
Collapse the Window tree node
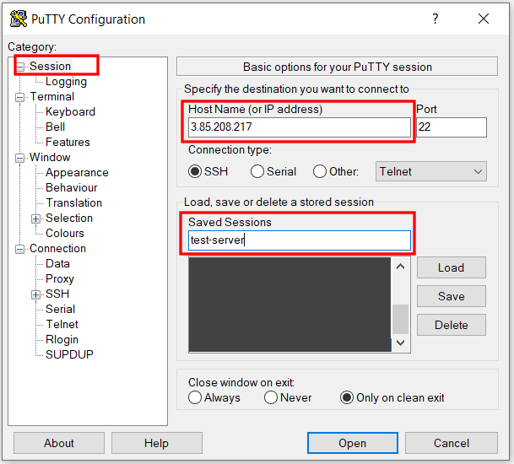point(20,159)
